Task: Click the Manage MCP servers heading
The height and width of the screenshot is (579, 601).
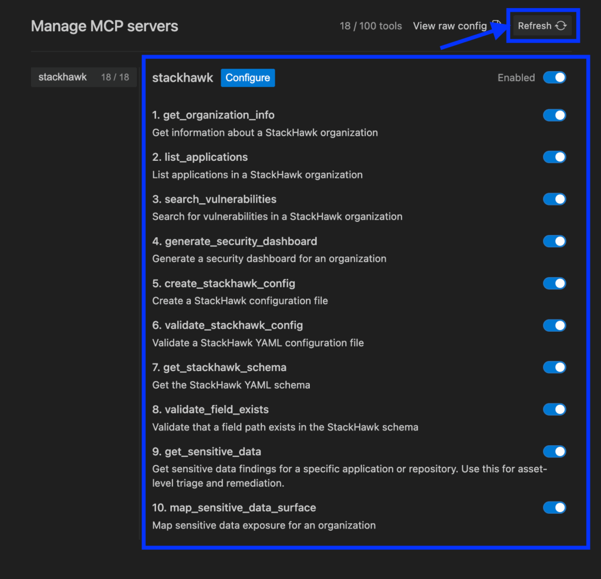Action: (x=104, y=26)
